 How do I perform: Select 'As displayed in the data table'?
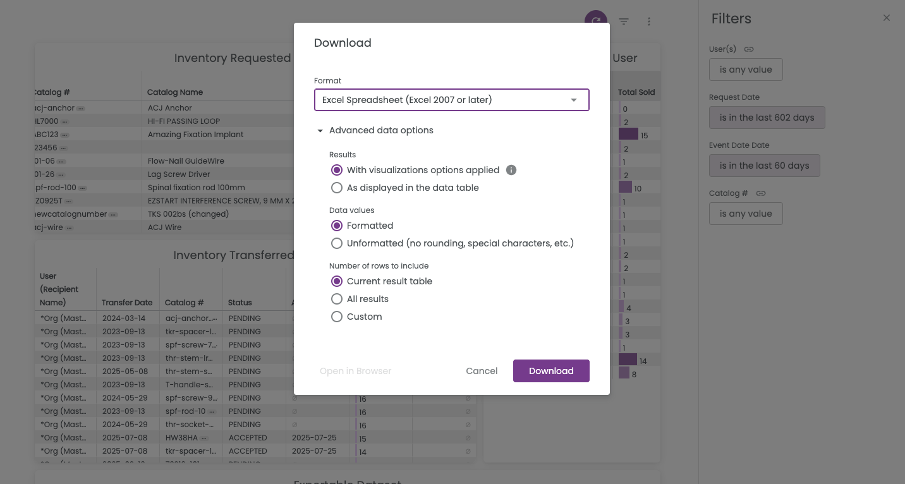[337, 188]
